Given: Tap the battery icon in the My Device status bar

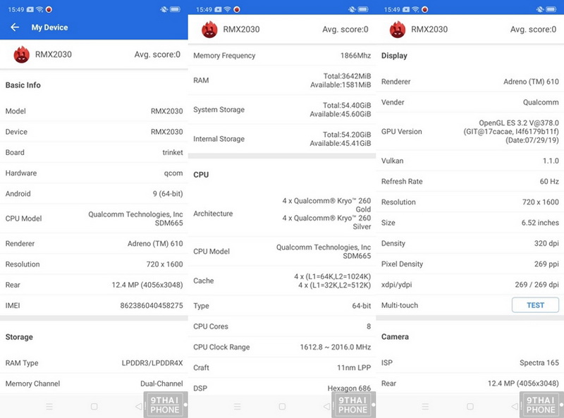Looking at the screenshot, I should pos(176,9).
